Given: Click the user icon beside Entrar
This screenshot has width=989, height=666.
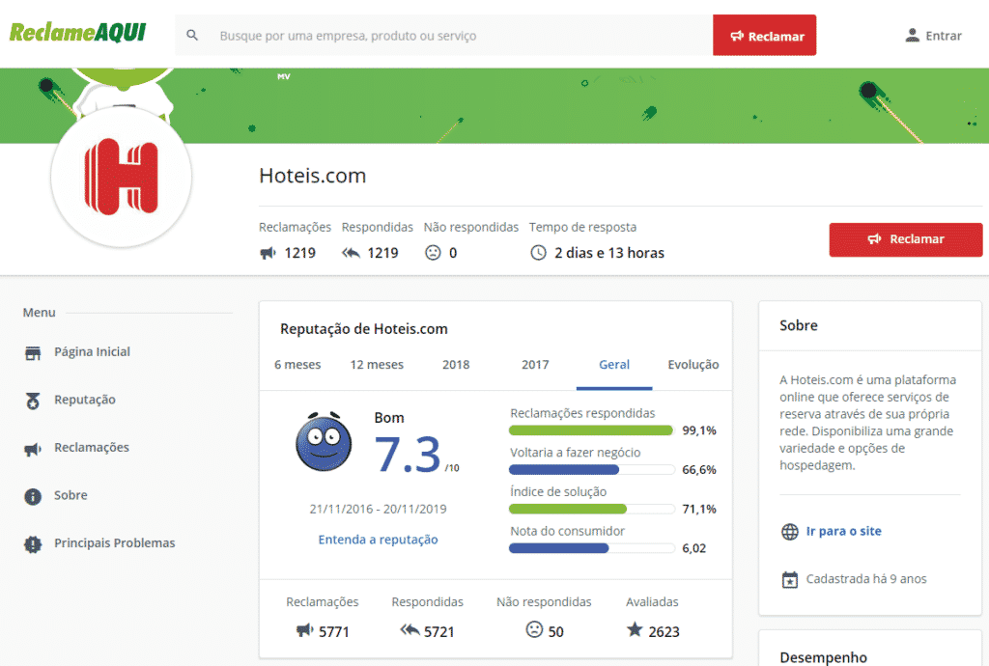Looking at the screenshot, I should point(912,36).
